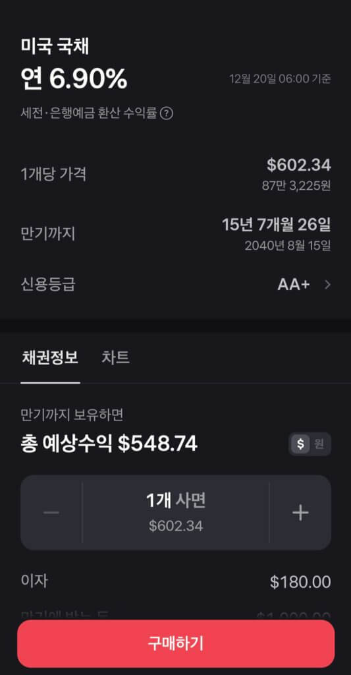Tap the 12월 20일 06:00 기준 timestamp

point(280,79)
